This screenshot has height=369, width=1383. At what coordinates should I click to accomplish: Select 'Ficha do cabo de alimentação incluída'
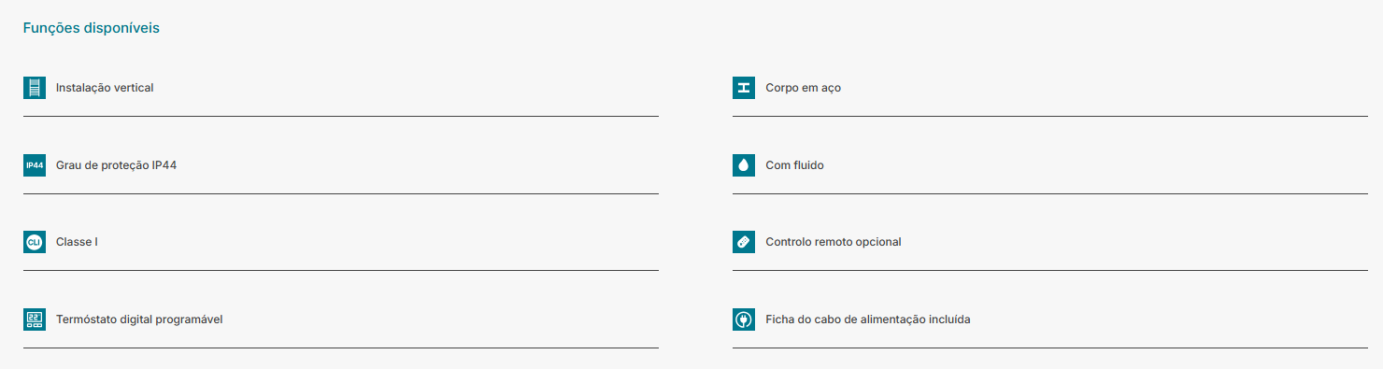(x=868, y=319)
